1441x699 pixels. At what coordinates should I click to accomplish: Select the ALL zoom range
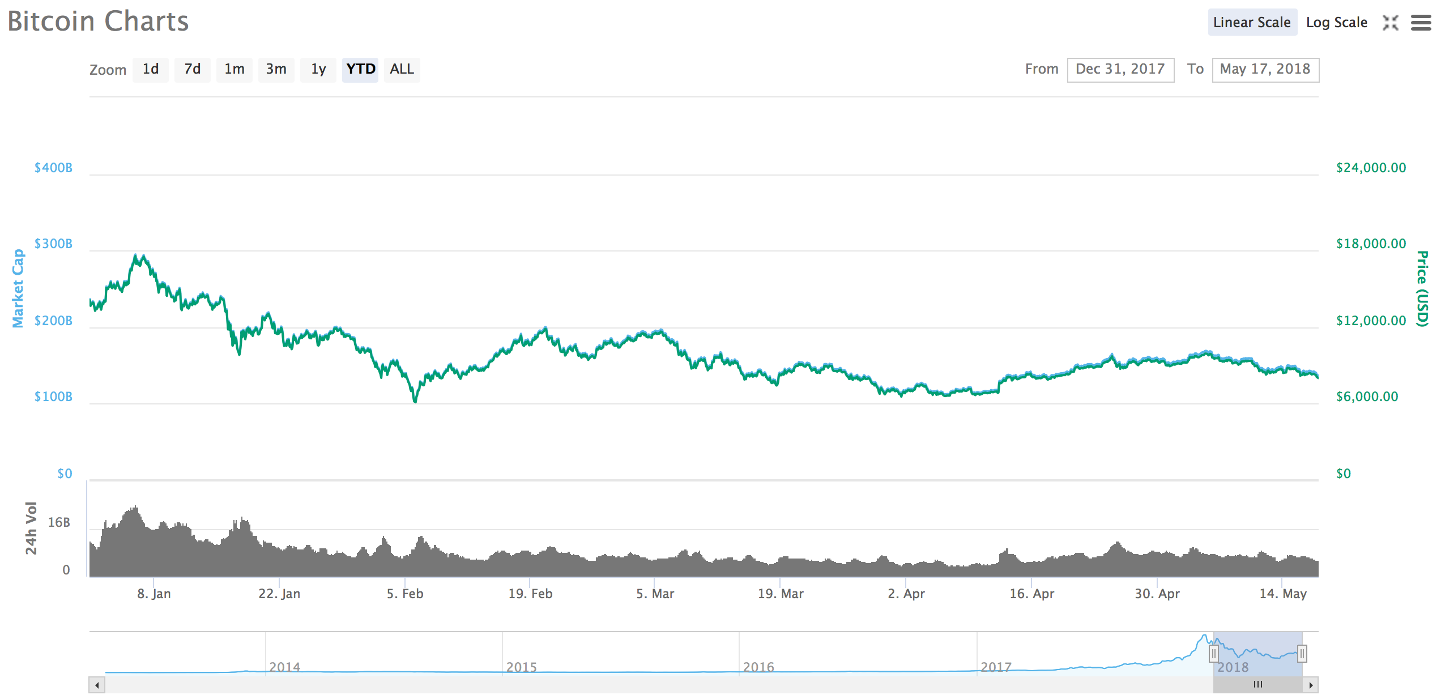pos(402,70)
